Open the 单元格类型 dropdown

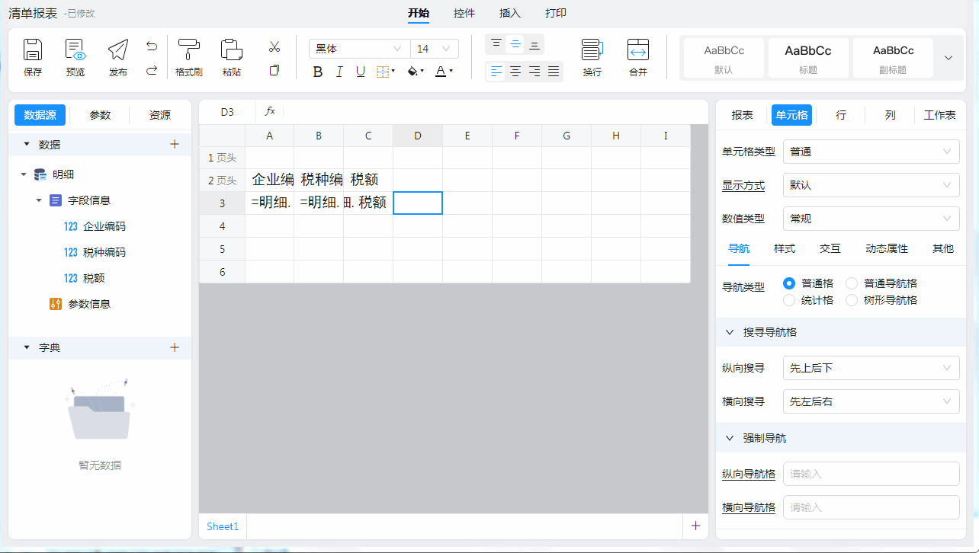click(871, 152)
